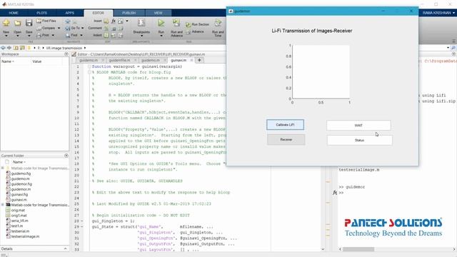
Task: Click the Status text field
Action: pyautogui.click(x=359, y=140)
